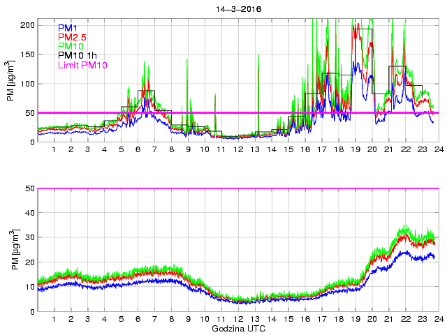447x335 pixels.
Task: Select the black PM10 1h legend label
Action: [77, 55]
